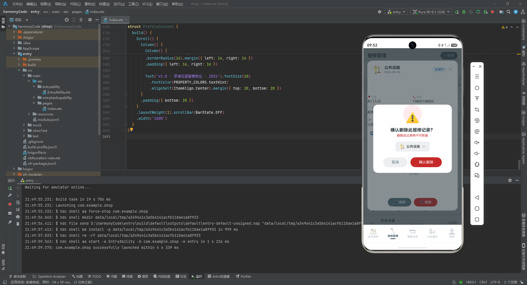Viewport: 527px width, 285px height.
Task: Open Run panel settings gear
Action: point(510,180)
